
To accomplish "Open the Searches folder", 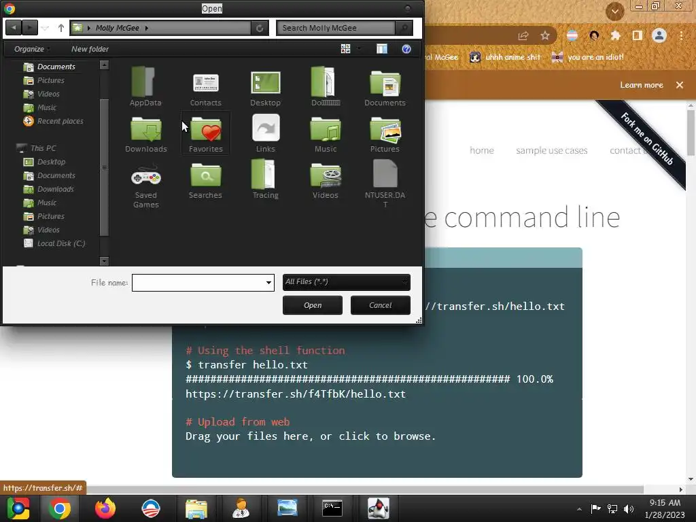I will click(205, 179).
